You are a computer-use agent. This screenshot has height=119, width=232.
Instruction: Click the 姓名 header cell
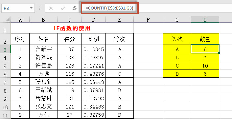point(43,39)
